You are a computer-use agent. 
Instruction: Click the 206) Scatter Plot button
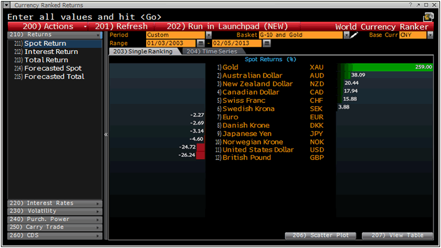click(321, 235)
